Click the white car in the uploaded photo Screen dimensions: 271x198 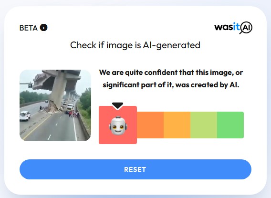[x=25, y=115]
